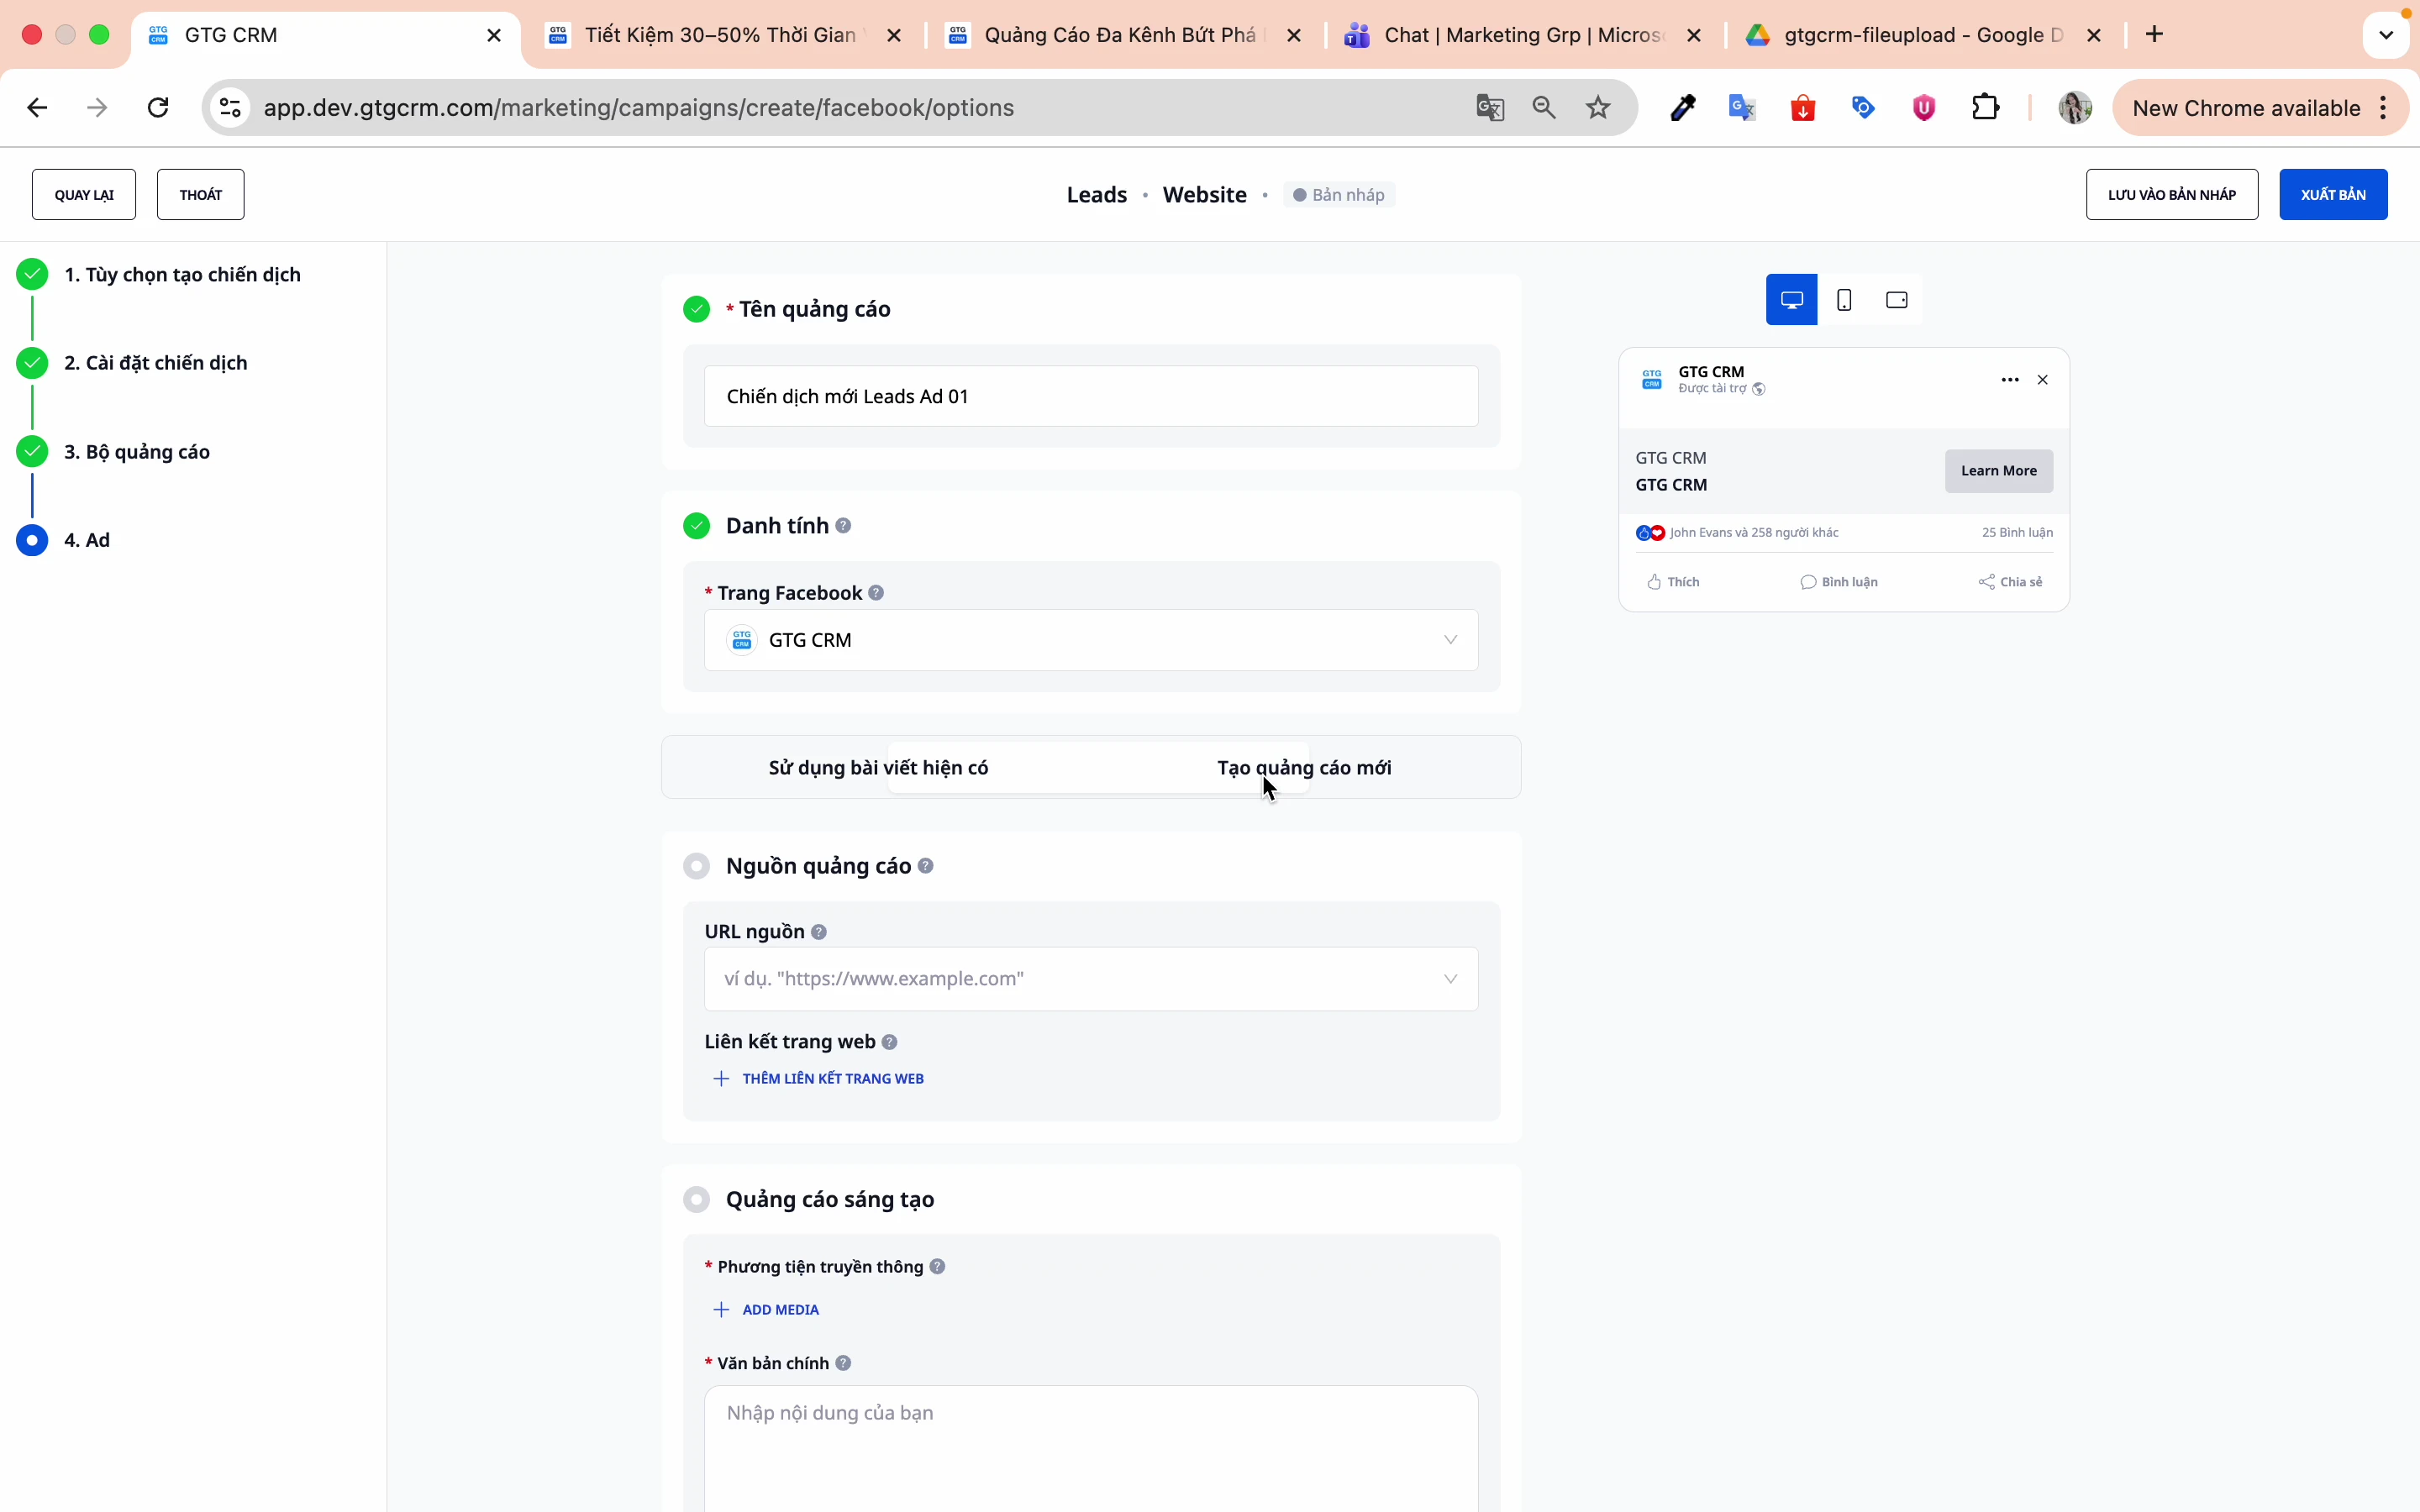This screenshot has height=1512, width=2420.
Task: Open the uBlock Origin extension icon
Action: 1923,107
